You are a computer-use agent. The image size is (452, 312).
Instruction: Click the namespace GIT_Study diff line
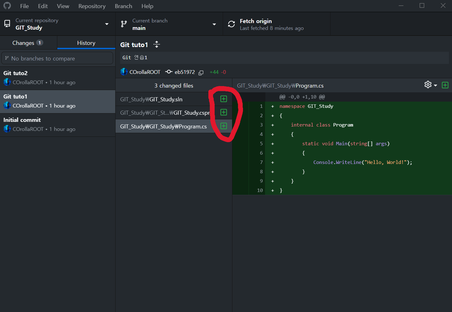342,106
